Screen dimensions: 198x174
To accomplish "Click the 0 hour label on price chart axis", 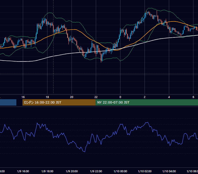I will pos(120,97).
